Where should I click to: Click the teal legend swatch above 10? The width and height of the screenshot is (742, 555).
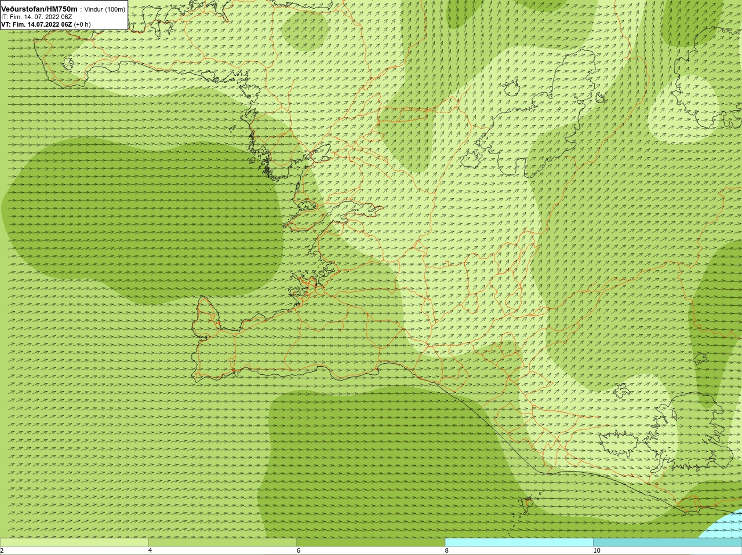668,542
